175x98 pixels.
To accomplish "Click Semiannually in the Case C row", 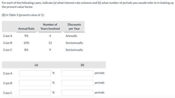I will [74, 50].
